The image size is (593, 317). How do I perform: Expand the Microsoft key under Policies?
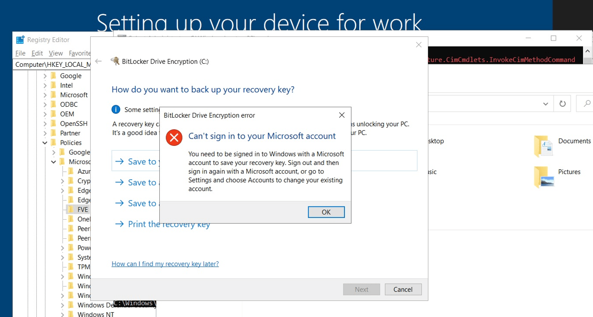[53, 162]
